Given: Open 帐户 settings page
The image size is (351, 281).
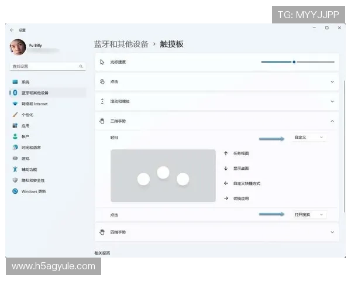Looking at the screenshot, I should point(48,136).
